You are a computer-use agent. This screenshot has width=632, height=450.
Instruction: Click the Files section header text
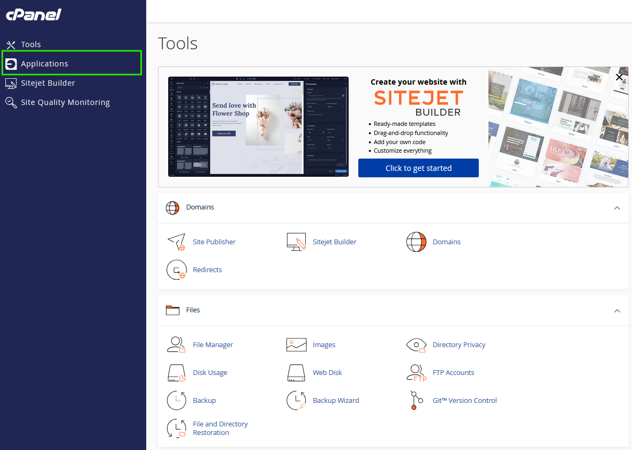pyautogui.click(x=193, y=310)
